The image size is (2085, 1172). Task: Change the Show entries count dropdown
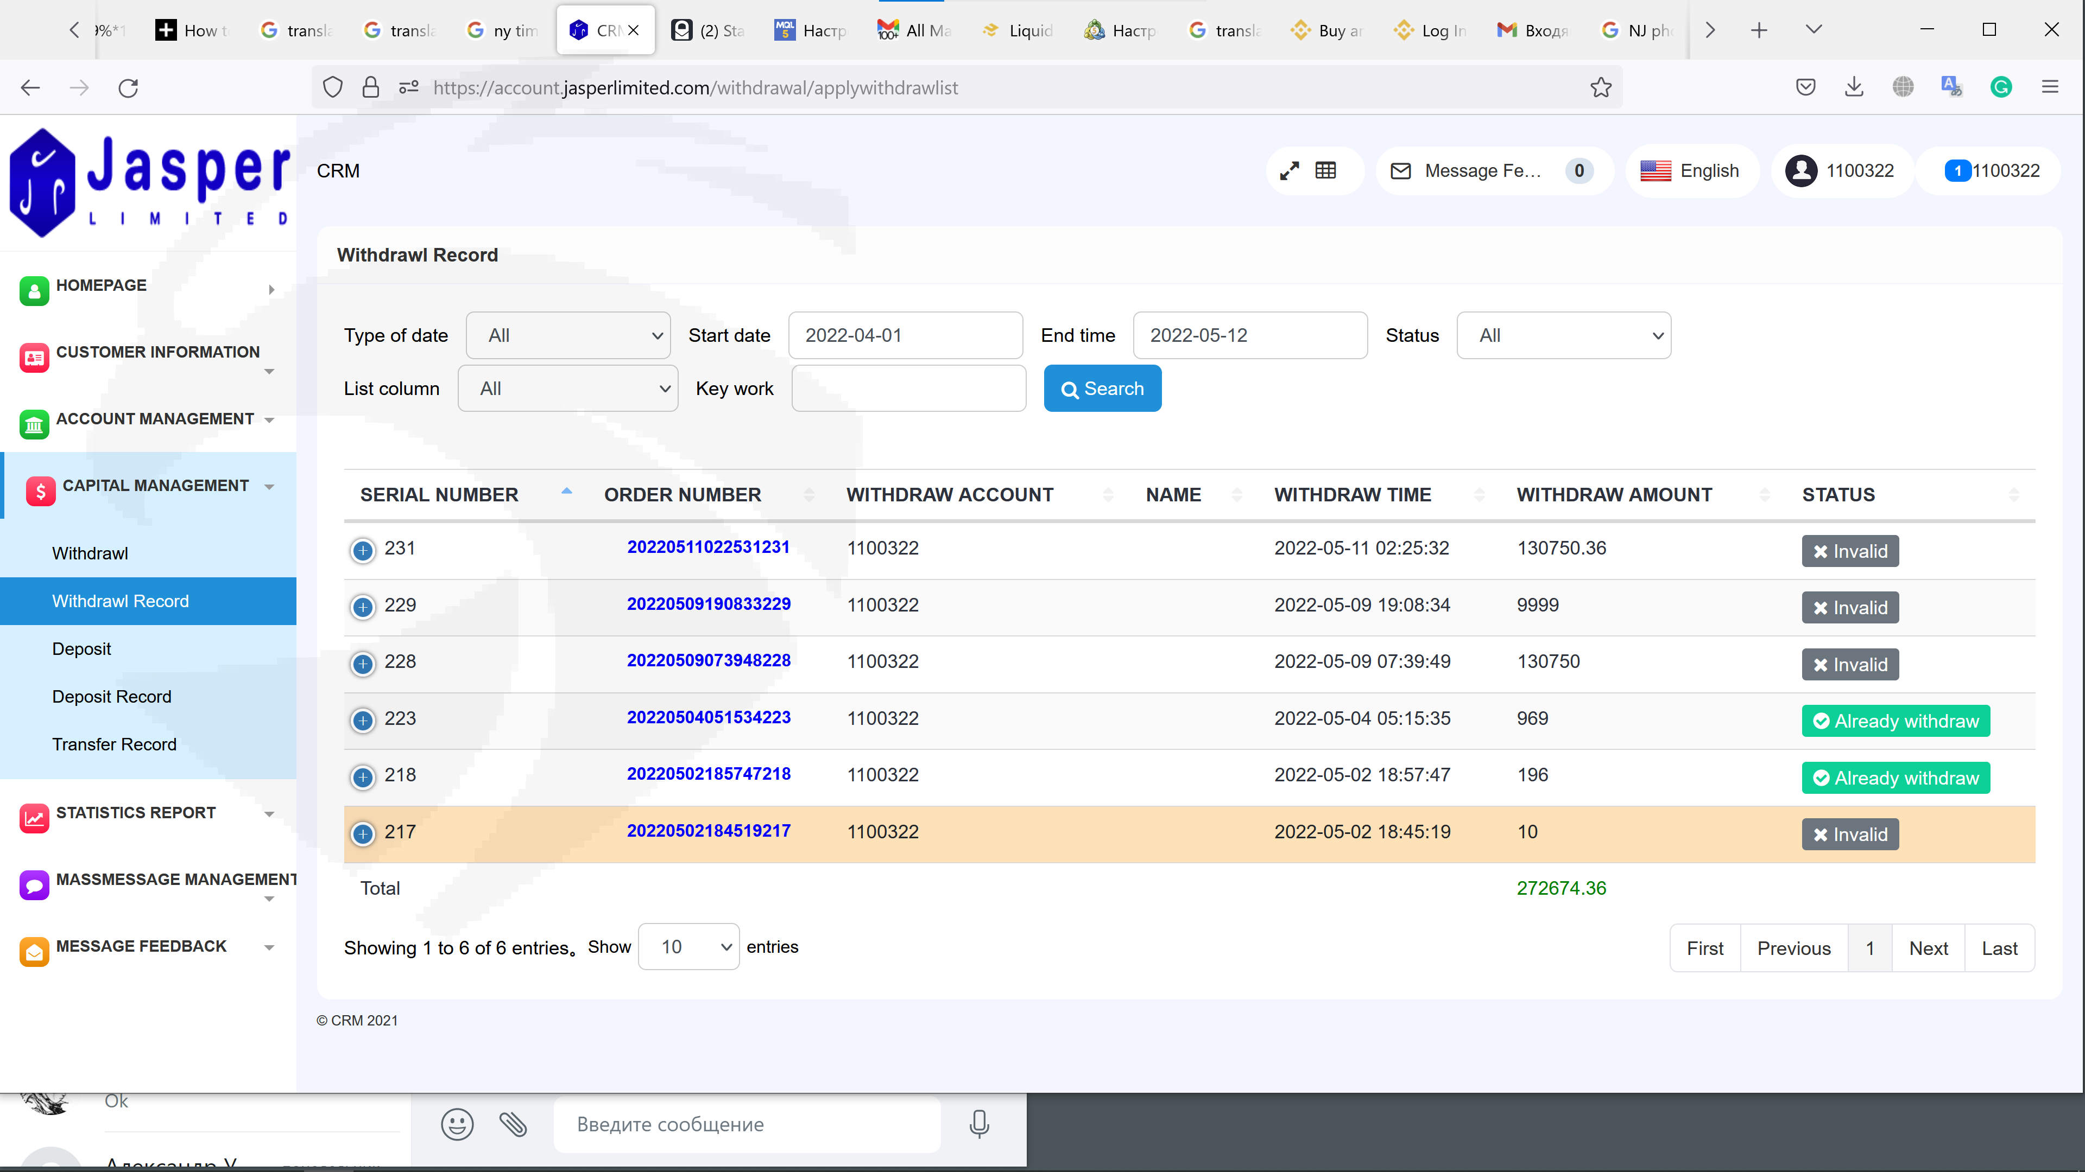coord(688,947)
